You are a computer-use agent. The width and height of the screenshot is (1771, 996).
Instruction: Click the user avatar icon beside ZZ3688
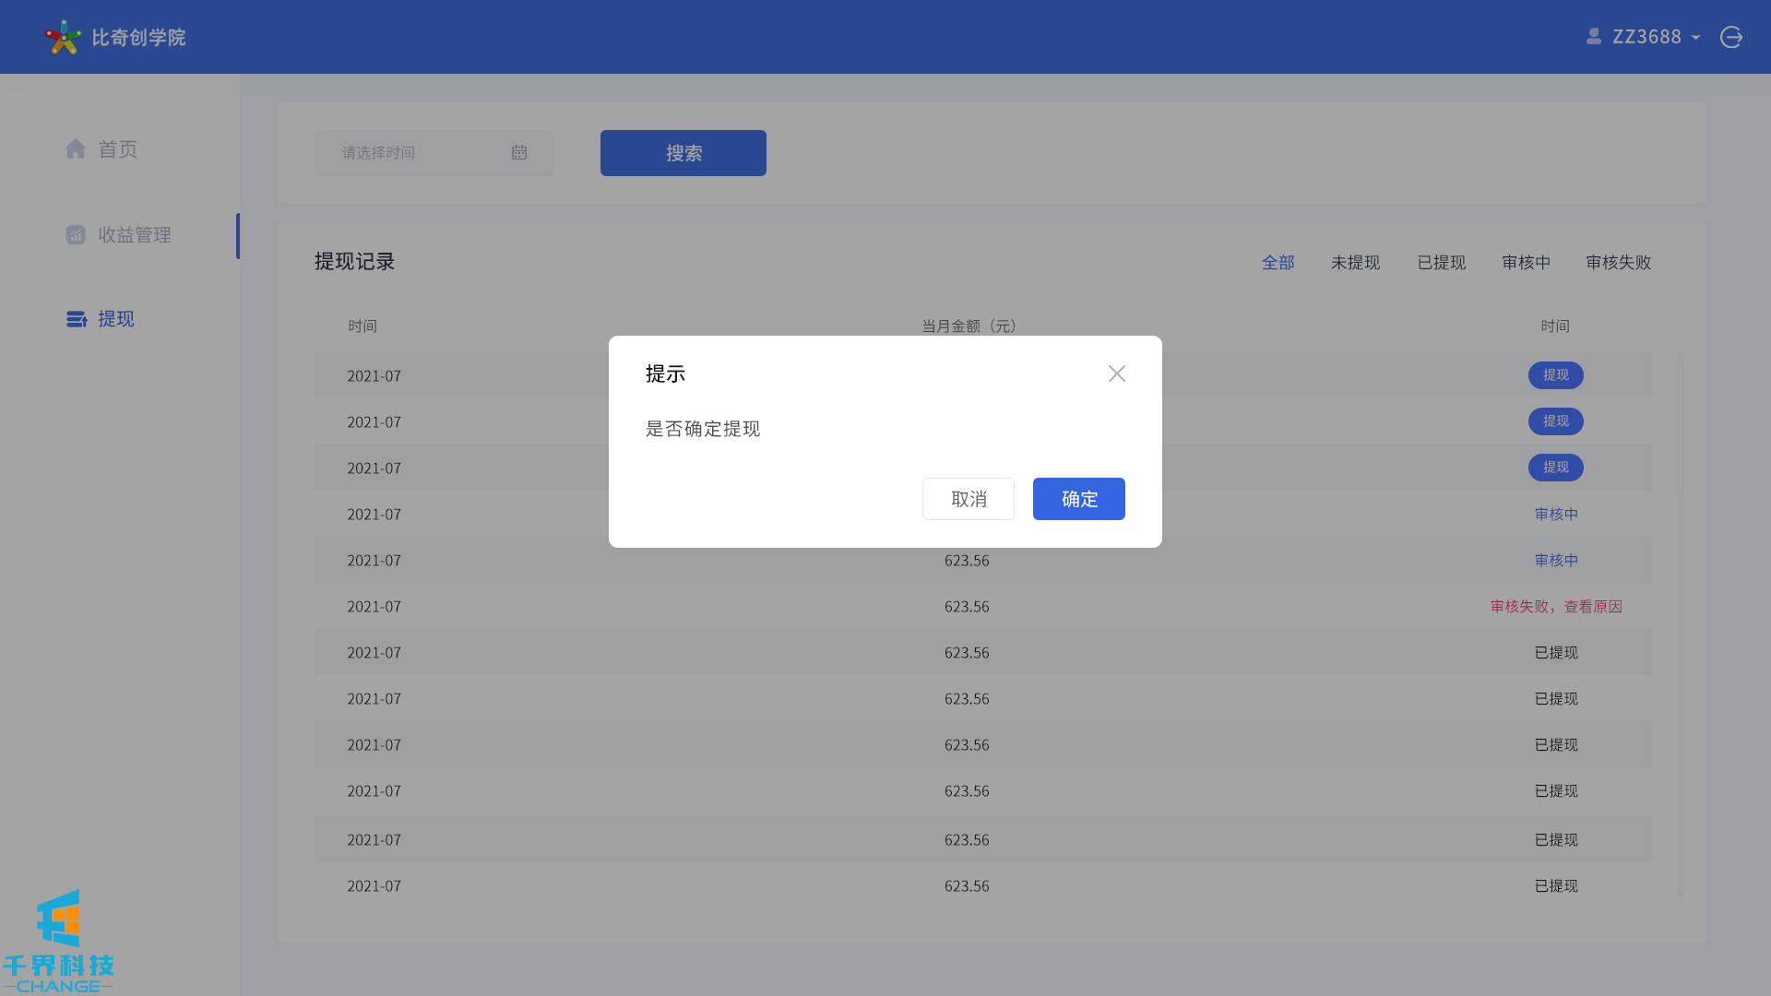pyautogui.click(x=1593, y=36)
